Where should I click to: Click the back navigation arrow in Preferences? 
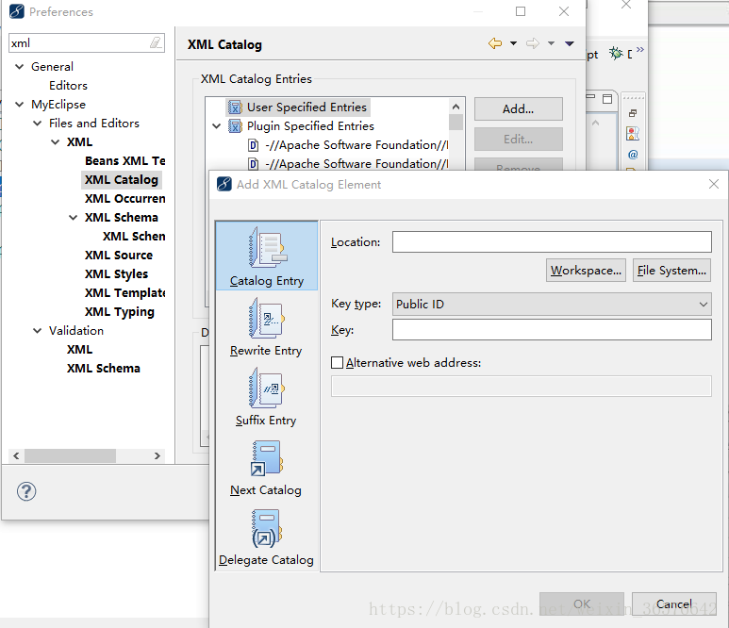[x=495, y=43]
